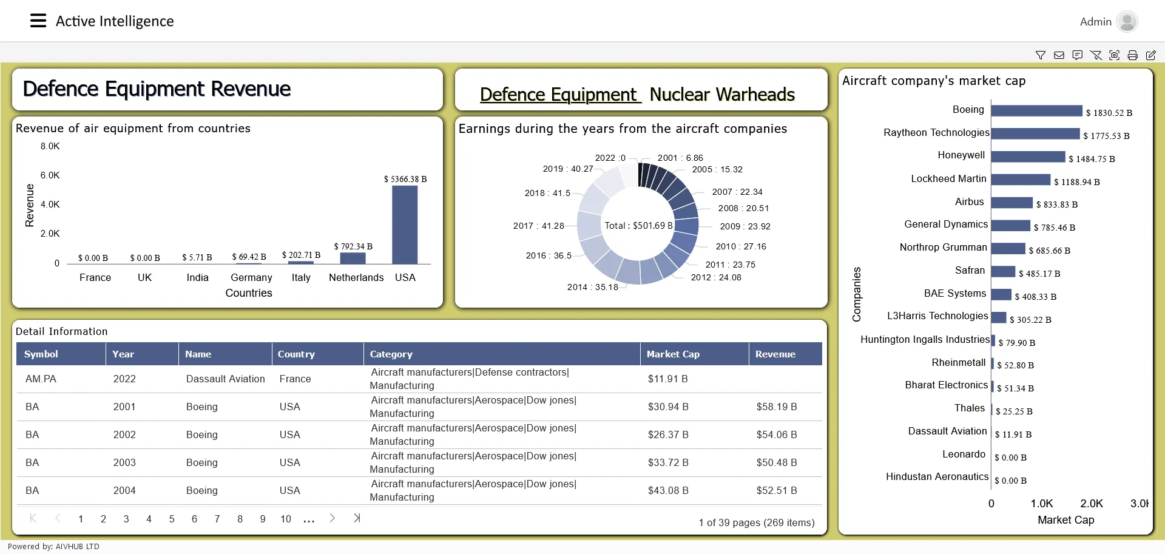Screen dimensions: 1165x554
Task: Click the Dassault Aviation name cell
Action: (x=225, y=379)
